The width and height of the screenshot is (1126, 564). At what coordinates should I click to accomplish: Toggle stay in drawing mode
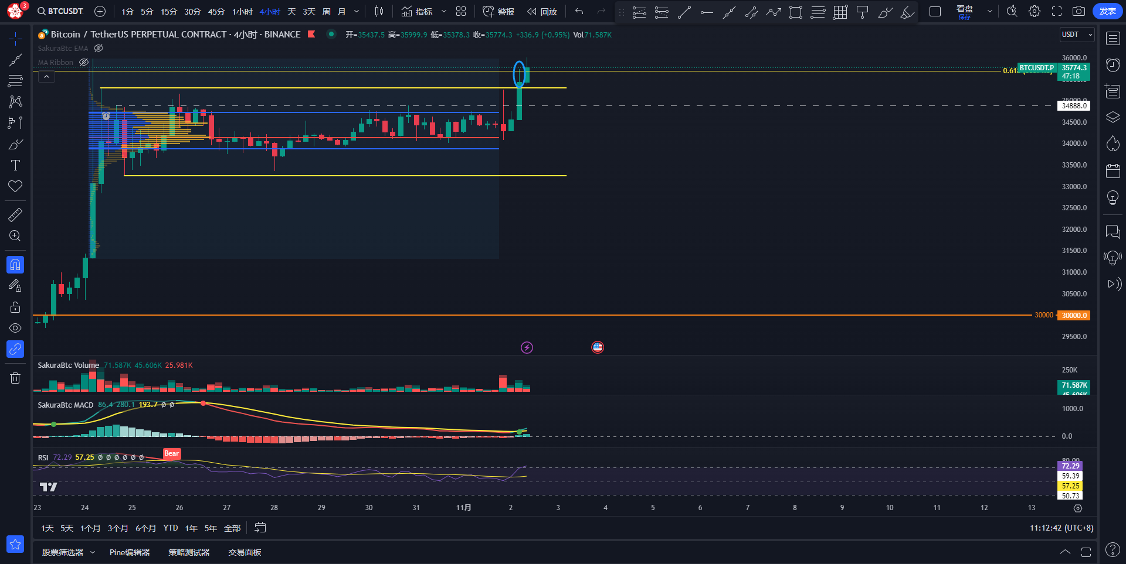pyautogui.click(x=15, y=286)
